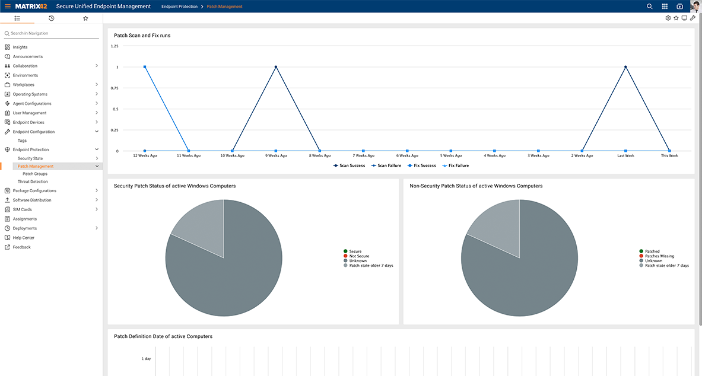Mark this dashboard as favorite with the star
This screenshot has height=376, width=702.
[676, 18]
